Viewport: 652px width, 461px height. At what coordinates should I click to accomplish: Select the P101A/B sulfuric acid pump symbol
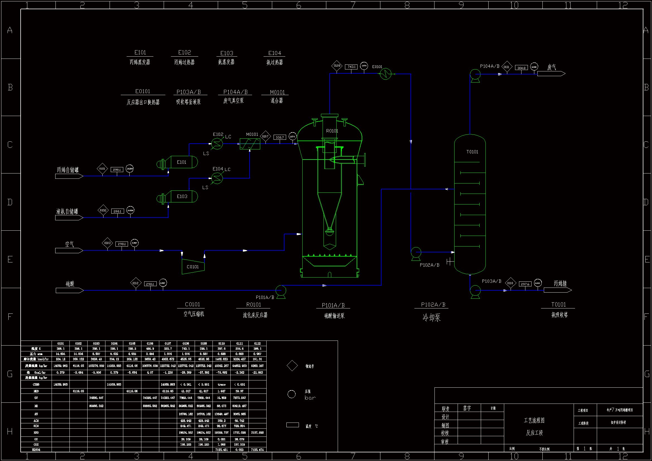[281, 291]
